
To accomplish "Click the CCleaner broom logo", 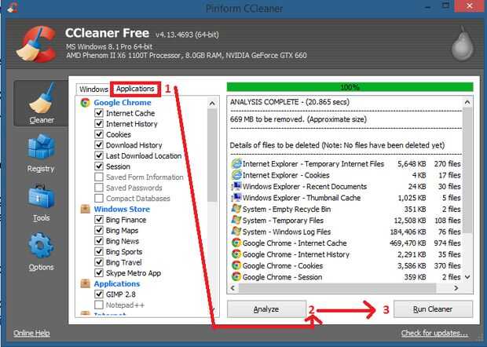I will click(36, 44).
